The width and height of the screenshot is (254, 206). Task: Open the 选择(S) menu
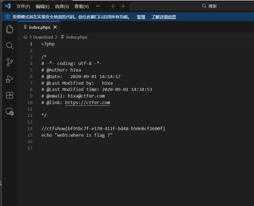[62, 6]
